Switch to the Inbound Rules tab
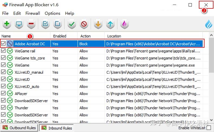The height and width of the screenshot is (132, 214). tap(56, 128)
